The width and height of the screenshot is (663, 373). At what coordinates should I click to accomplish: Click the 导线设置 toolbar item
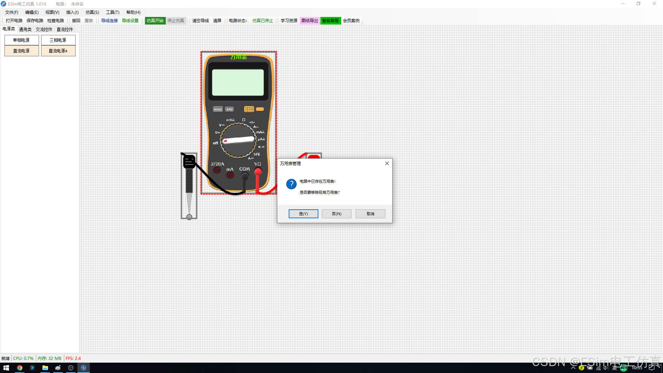point(130,21)
